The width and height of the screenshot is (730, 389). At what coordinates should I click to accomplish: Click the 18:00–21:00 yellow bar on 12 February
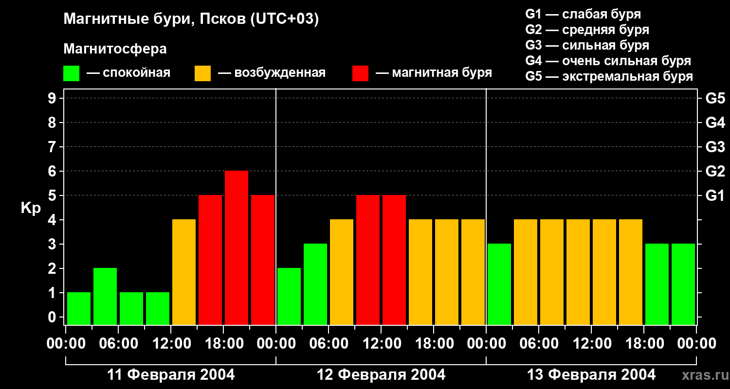click(447, 272)
